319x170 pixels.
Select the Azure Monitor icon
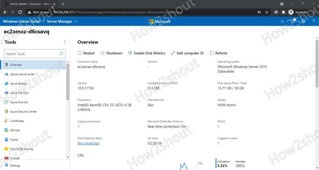[7, 102]
